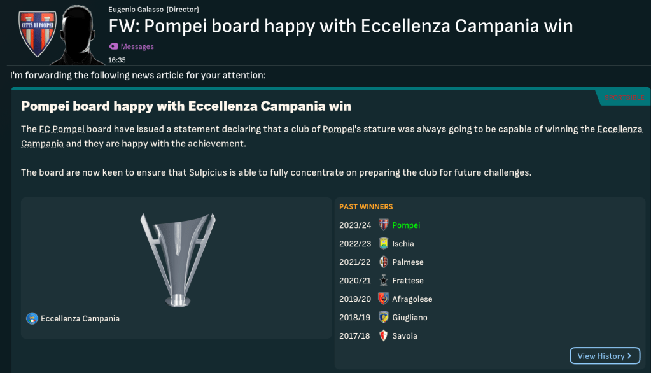651x373 pixels.
Task: Select the Eccellenza Campania label under trophy
Action: point(80,318)
